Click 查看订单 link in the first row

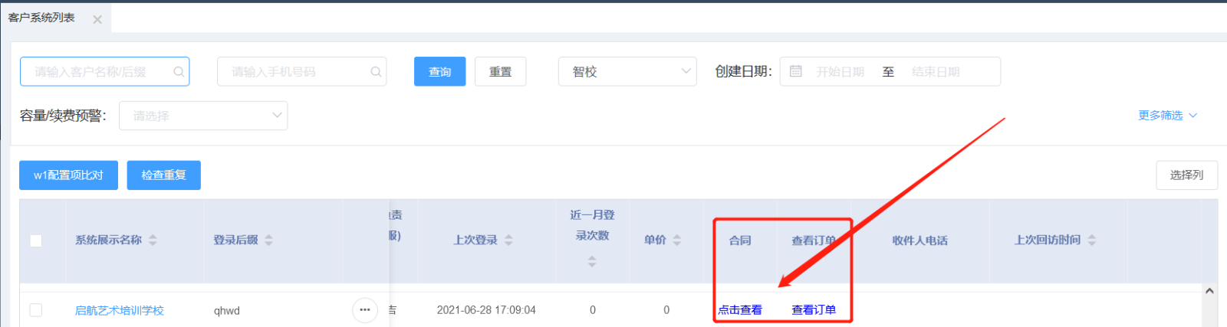[814, 310]
